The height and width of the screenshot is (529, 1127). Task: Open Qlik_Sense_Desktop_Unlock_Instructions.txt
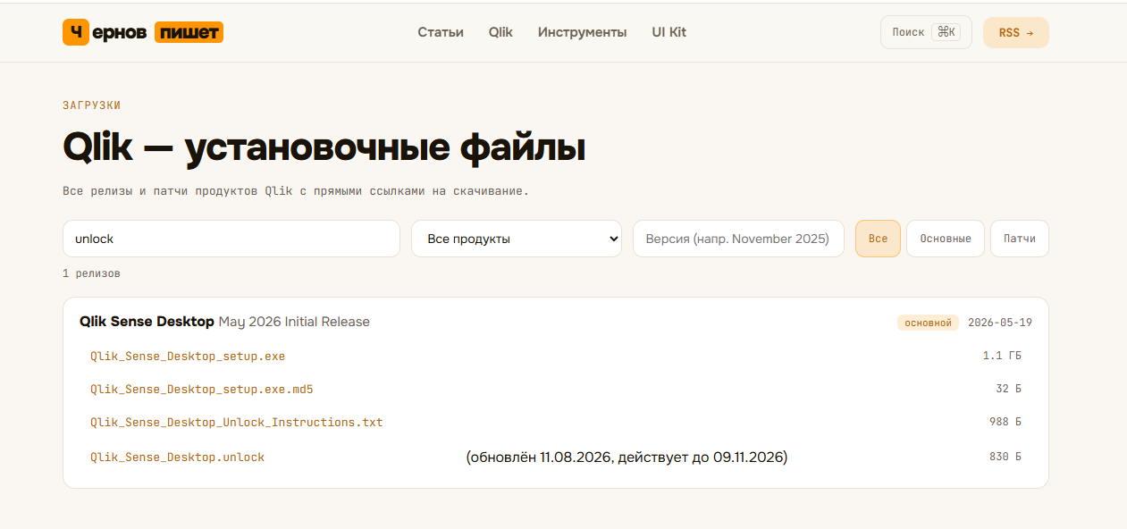click(x=237, y=422)
